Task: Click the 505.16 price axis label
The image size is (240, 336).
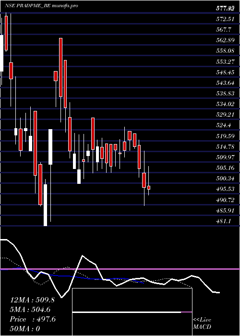Action: click(x=225, y=168)
